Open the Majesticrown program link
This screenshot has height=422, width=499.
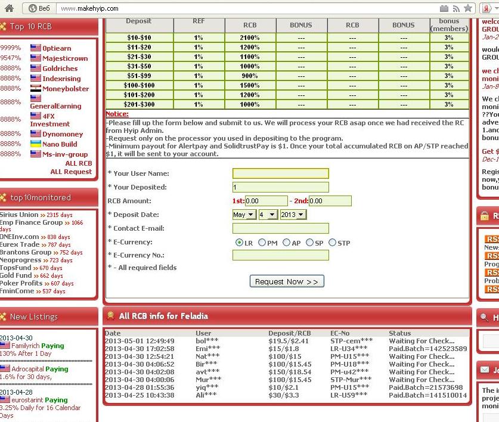(x=65, y=58)
